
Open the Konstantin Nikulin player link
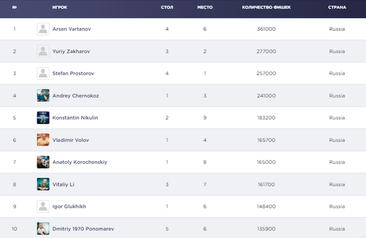[x=75, y=118]
